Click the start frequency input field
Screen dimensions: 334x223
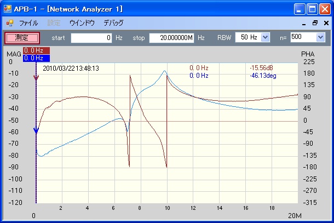point(91,37)
